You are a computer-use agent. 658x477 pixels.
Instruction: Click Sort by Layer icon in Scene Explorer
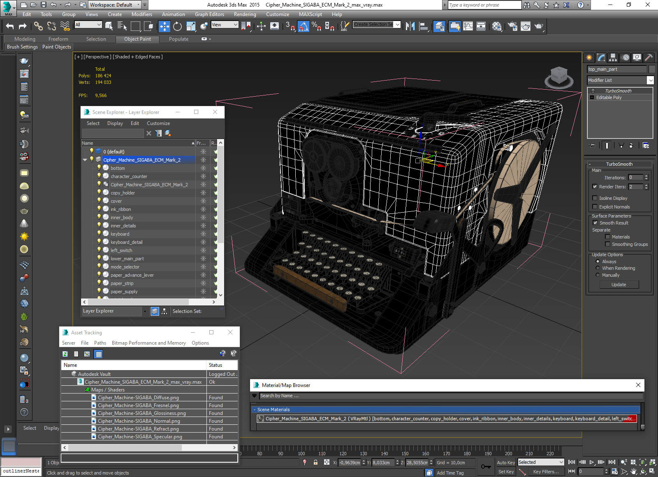point(155,311)
